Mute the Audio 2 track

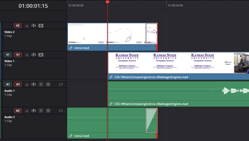(48, 111)
